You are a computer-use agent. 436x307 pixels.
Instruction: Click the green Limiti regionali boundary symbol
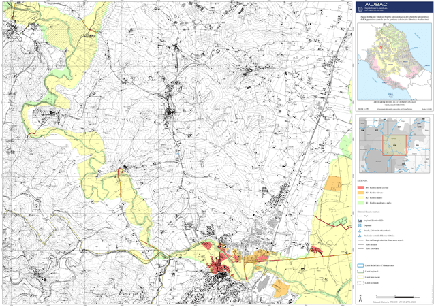[x=360, y=272]
